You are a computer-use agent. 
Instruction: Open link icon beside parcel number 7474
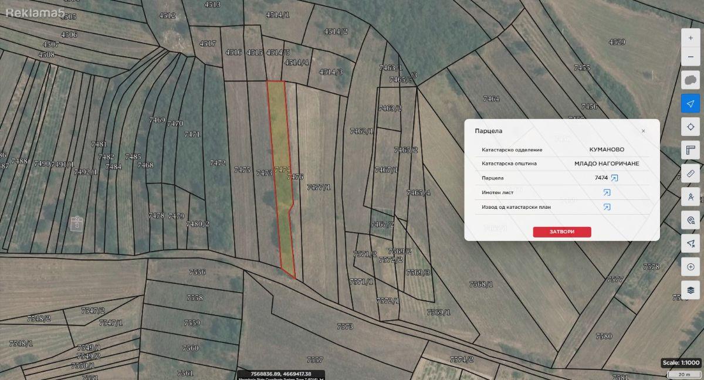[614, 178]
